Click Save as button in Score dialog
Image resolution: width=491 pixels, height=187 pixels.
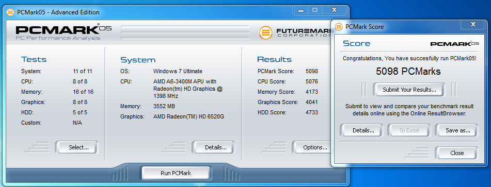click(x=456, y=130)
